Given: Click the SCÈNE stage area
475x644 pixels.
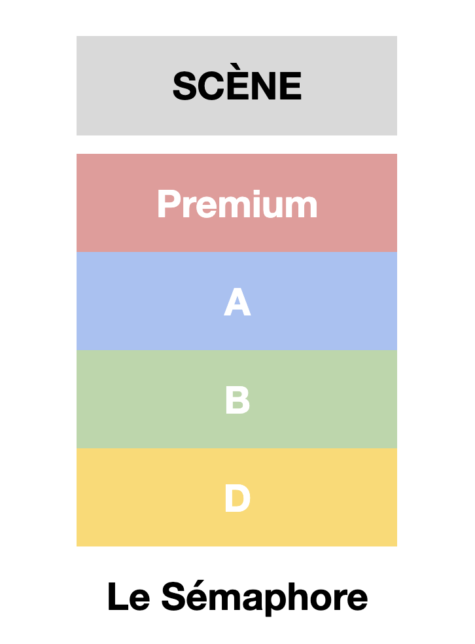Looking at the screenshot, I should pos(236,86).
